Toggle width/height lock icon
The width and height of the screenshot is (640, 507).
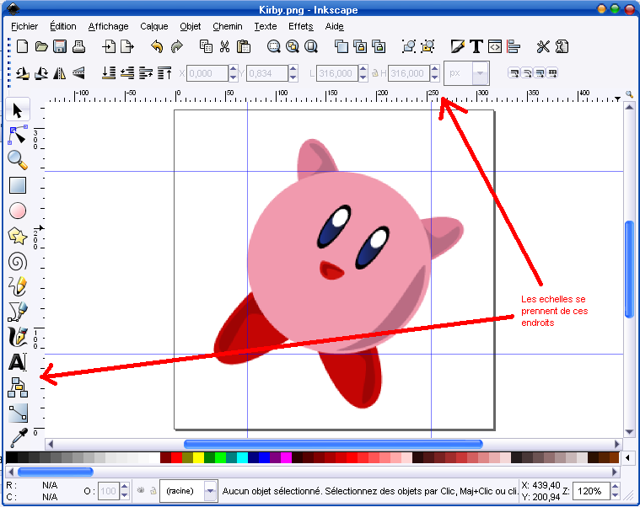coord(374,73)
